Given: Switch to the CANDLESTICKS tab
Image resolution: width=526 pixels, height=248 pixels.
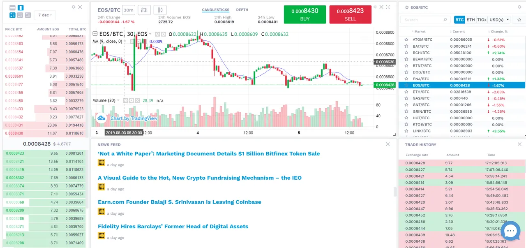Looking at the screenshot, I should [216, 10].
